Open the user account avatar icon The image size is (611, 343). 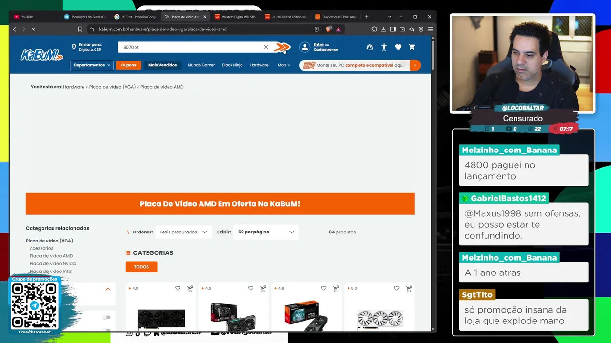click(x=305, y=47)
